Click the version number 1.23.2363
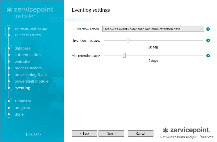Viewport: 217px width, 142px height. (x=33, y=135)
